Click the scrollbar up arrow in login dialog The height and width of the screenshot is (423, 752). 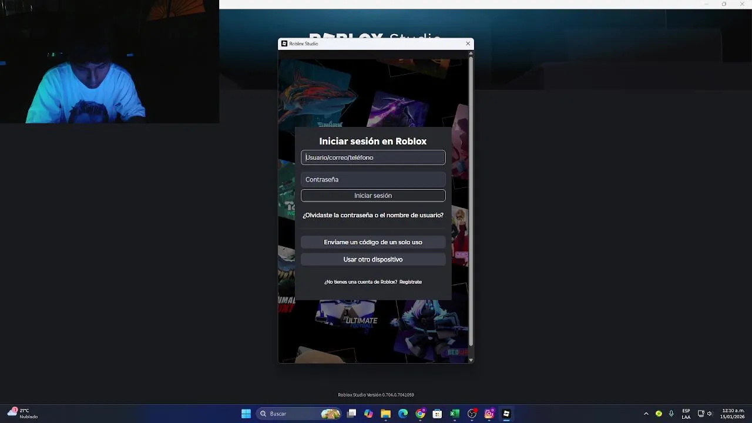point(471,53)
